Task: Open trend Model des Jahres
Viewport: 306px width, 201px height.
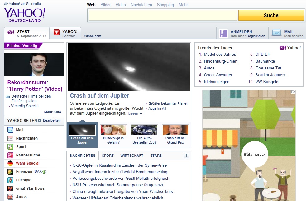Action: (220, 54)
